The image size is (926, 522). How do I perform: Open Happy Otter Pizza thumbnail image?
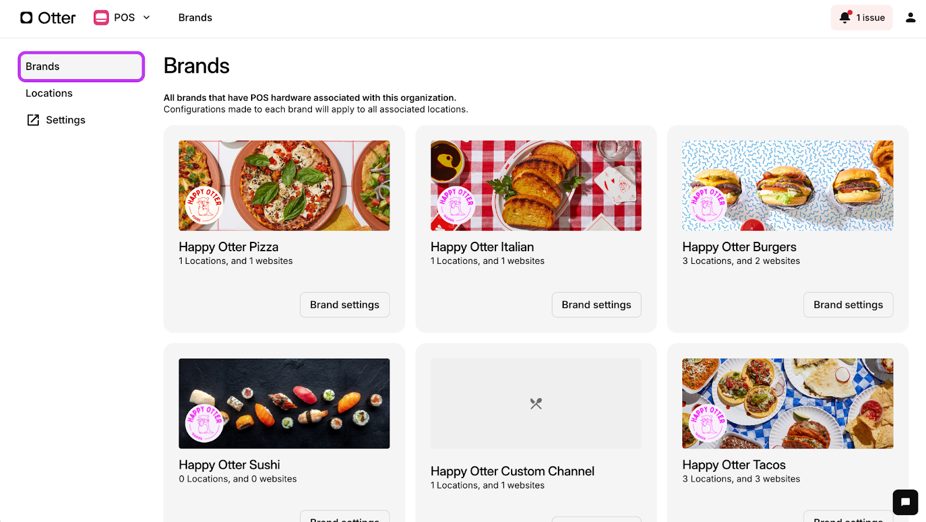click(x=284, y=185)
